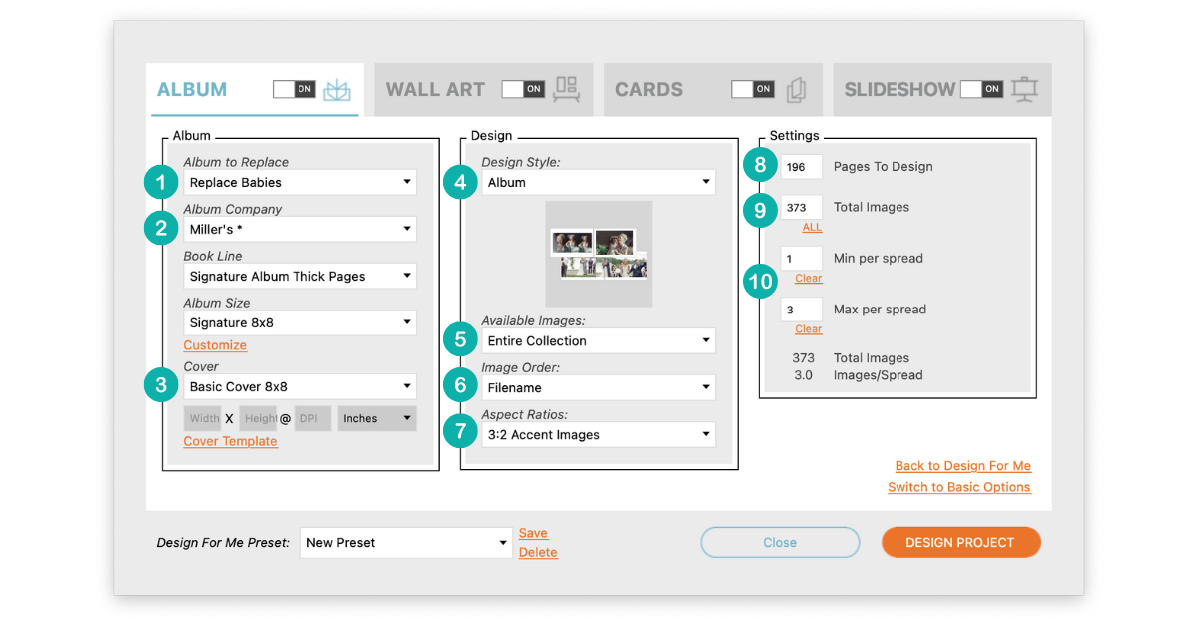Viewport: 1198px width, 624px height.
Task: Click the Slideshow presentation screen icon
Action: click(1024, 89)
